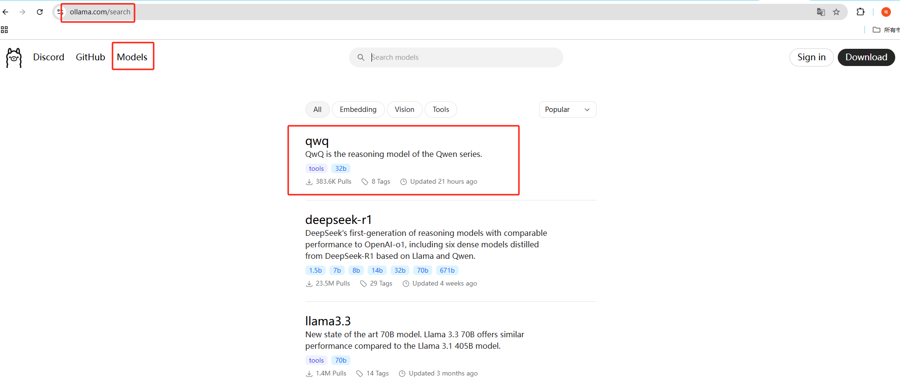Open the browser extensions puzzle icon
Screen dimensions: 900x387
coord(860,12)
